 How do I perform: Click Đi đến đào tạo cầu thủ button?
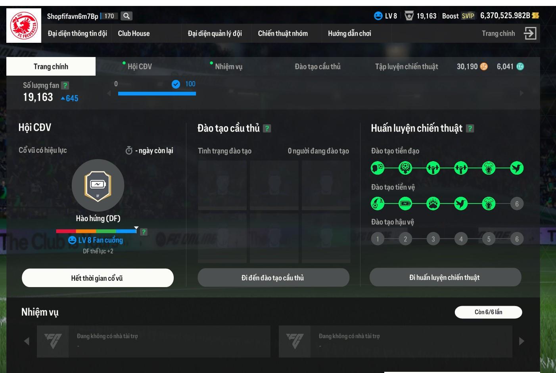coord(273,278)
